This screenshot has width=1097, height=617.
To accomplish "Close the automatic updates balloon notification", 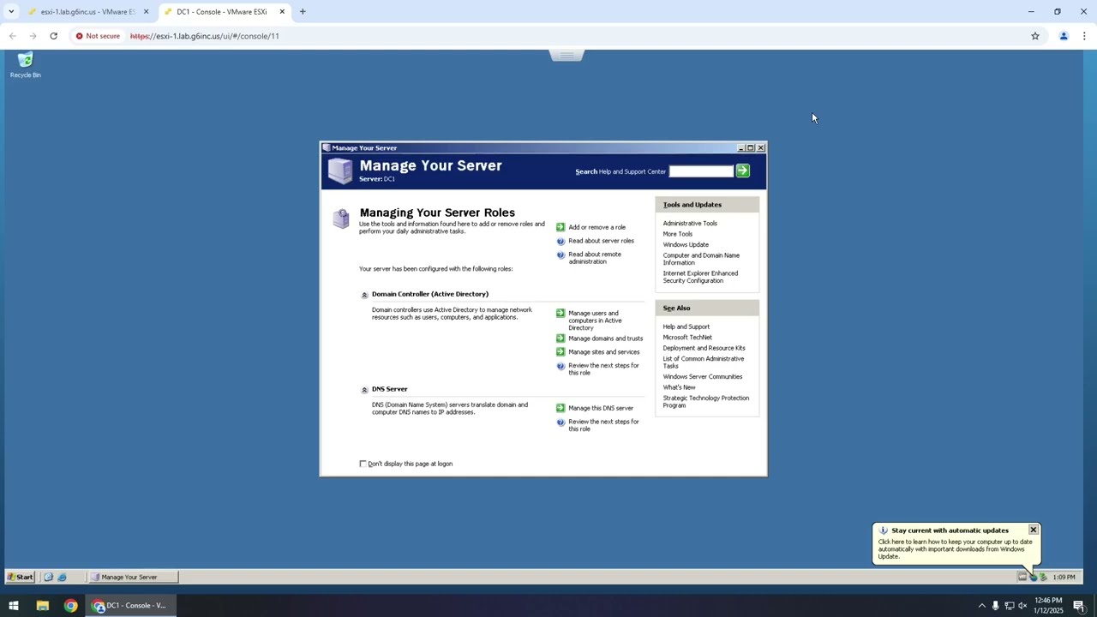I will pyautogui.click(x=1033, y=530).
